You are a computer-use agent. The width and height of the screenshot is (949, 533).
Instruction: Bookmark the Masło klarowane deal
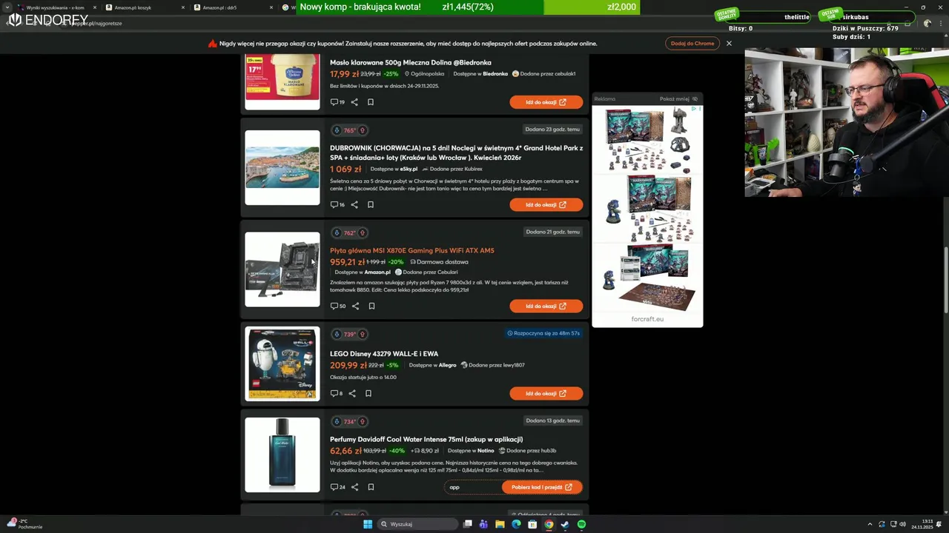[371, 102]
